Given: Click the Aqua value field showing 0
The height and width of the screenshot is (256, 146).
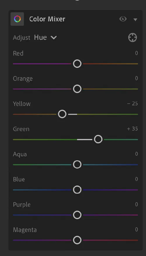Looking at the screenshot, I should [x=137, y=154].
